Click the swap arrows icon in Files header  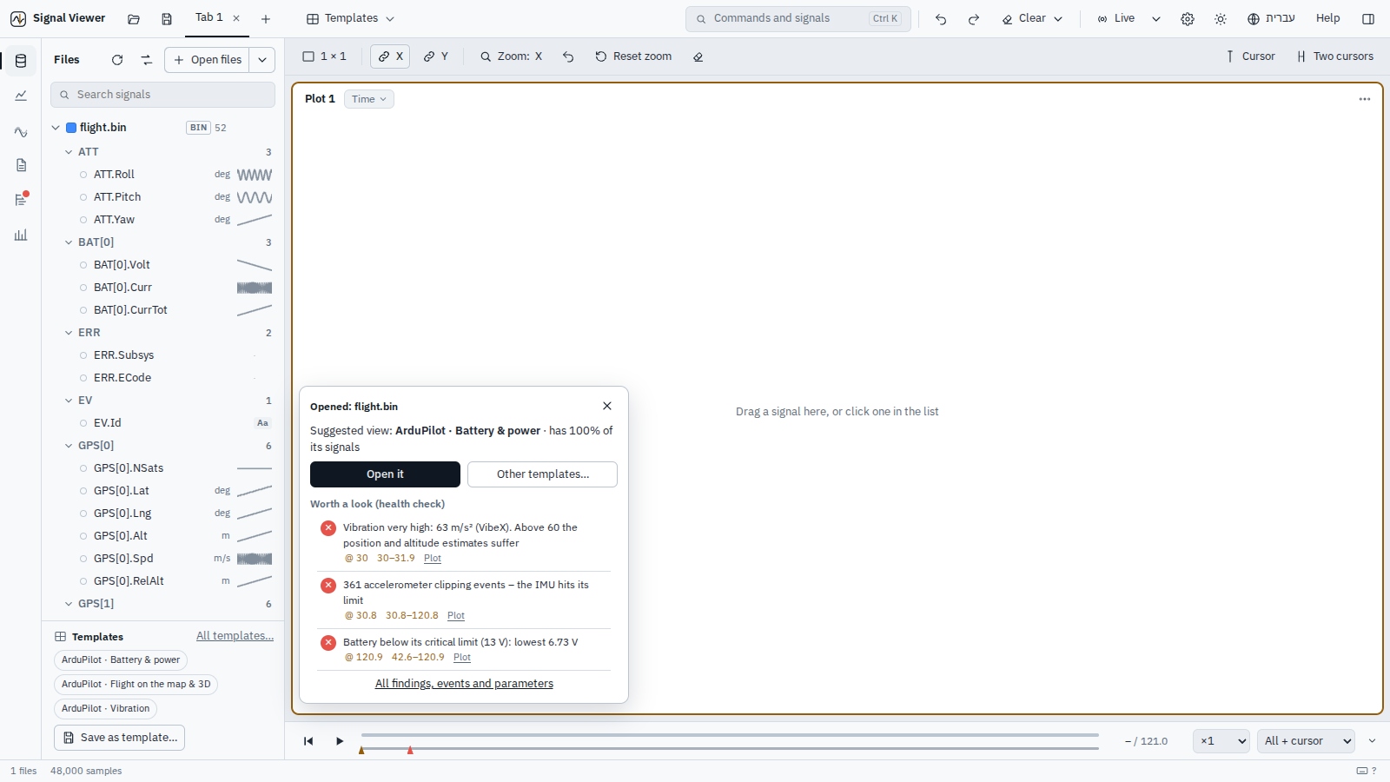(x=146, y=60)
